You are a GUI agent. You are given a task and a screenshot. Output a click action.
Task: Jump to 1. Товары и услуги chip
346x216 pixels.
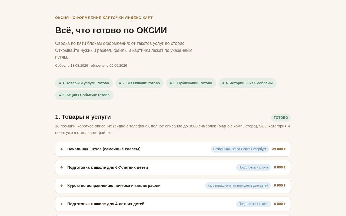[84, 83]
